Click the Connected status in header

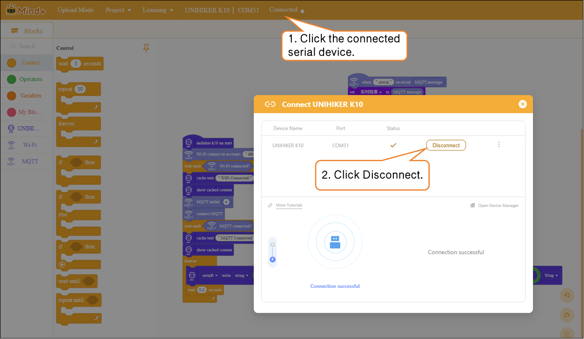(283, 10)
